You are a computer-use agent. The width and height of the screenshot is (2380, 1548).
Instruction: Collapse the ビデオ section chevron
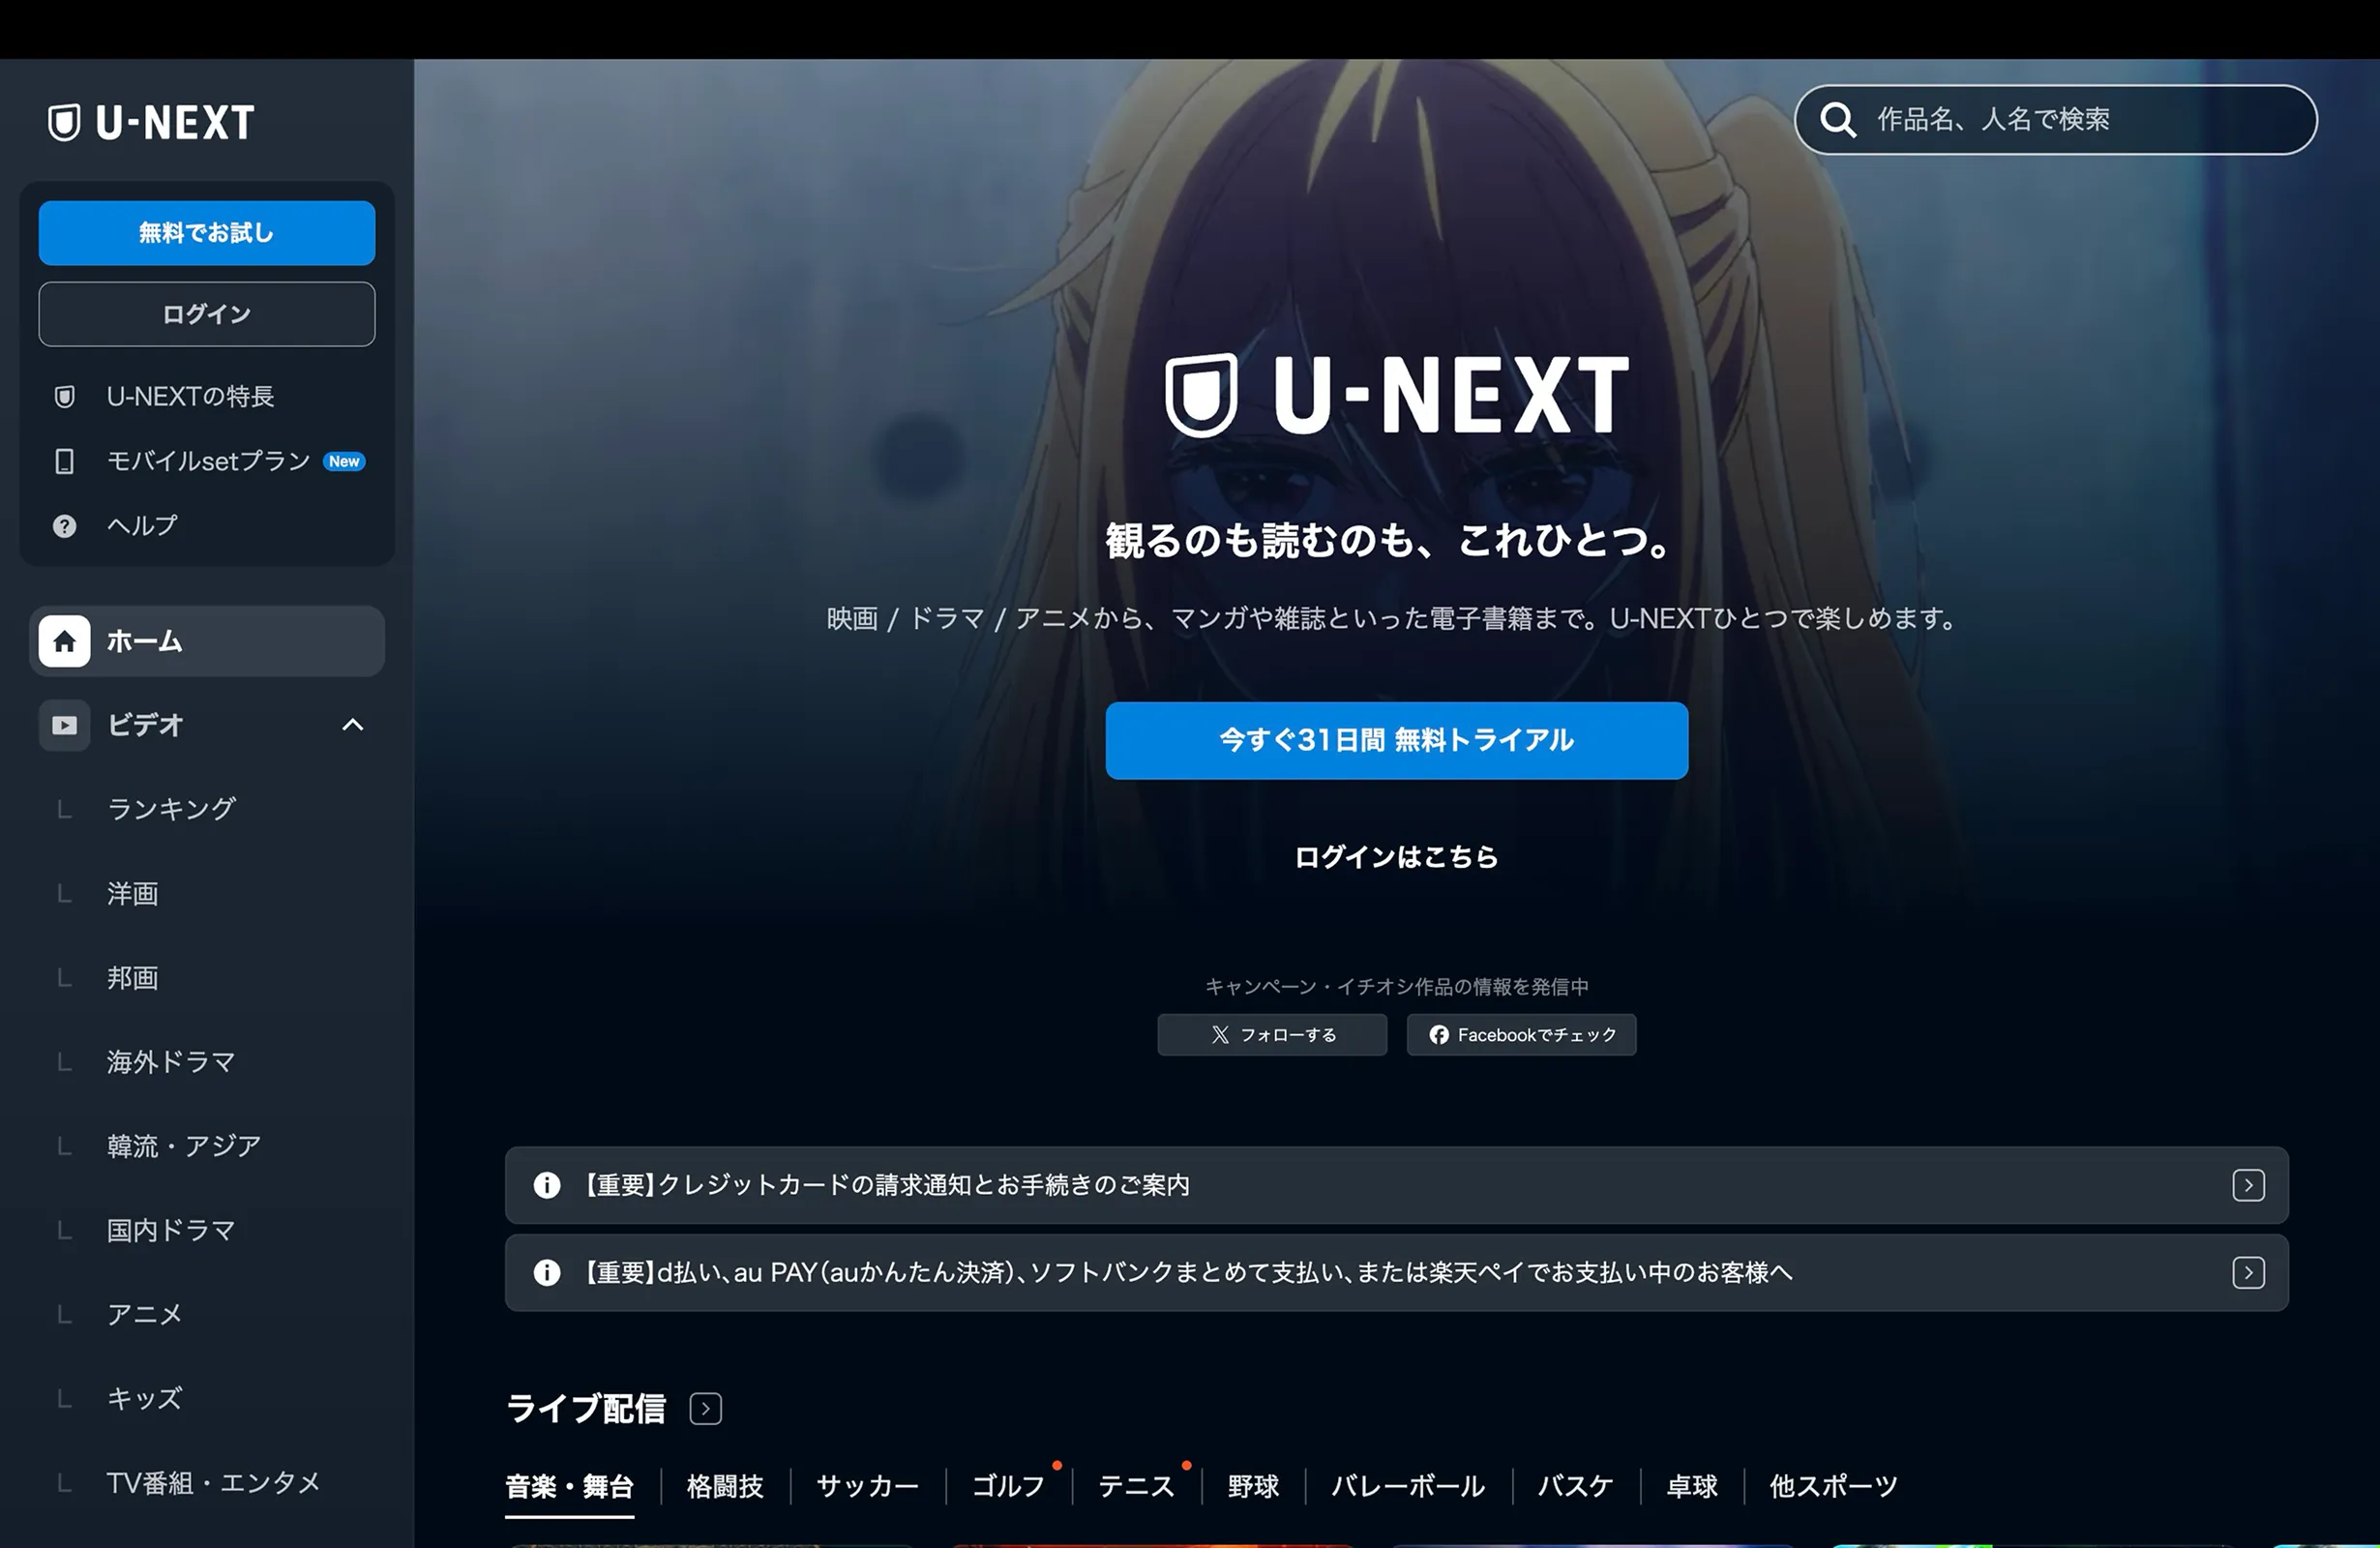tap(352, 725)
